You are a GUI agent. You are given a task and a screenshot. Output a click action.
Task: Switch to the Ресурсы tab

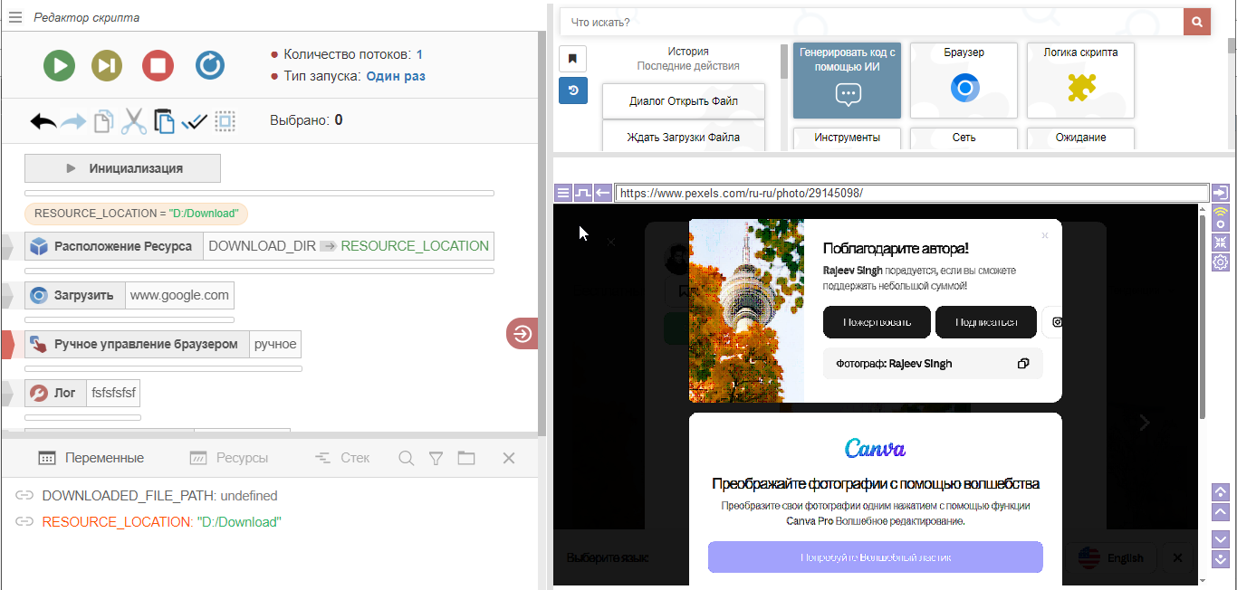pos(229,458)
